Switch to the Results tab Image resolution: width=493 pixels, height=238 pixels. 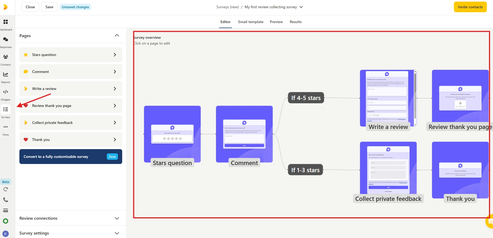pyautogui.click(x=295, y=22)
